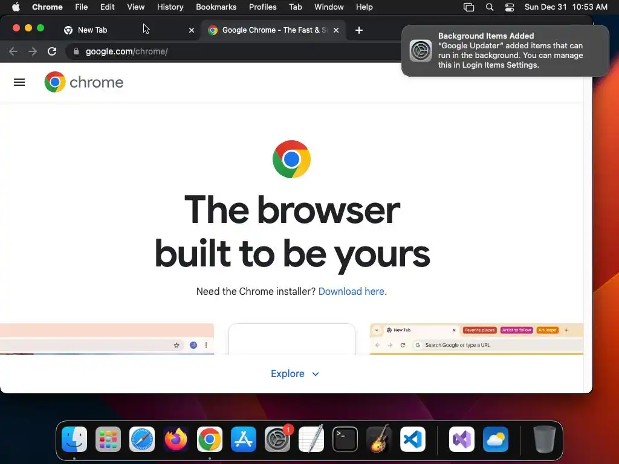Click the bookmark star preview image
619x464 pixels.
click(x=107, y=339)
